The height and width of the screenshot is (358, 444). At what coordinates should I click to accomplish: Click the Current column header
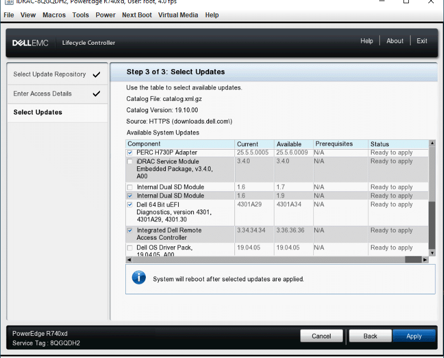coord(254,144)
